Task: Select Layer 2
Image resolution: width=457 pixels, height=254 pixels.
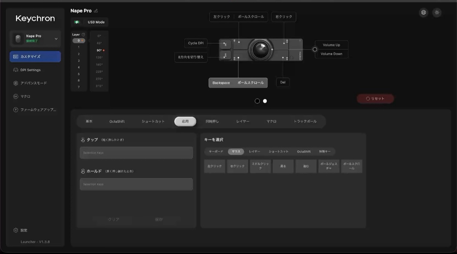Action: (x=79, y=54)
